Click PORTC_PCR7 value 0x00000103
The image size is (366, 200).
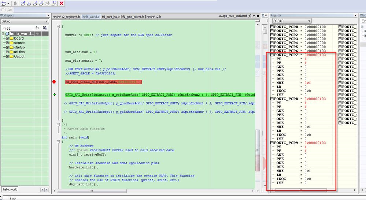click(315, 55)
